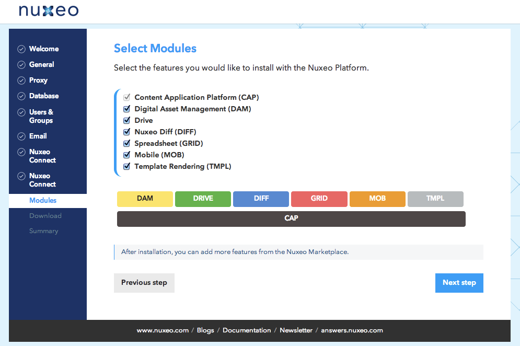Click the Nuxeo logo in header
The width and height of the screenshot is (520, 346).
click(49, 11)
